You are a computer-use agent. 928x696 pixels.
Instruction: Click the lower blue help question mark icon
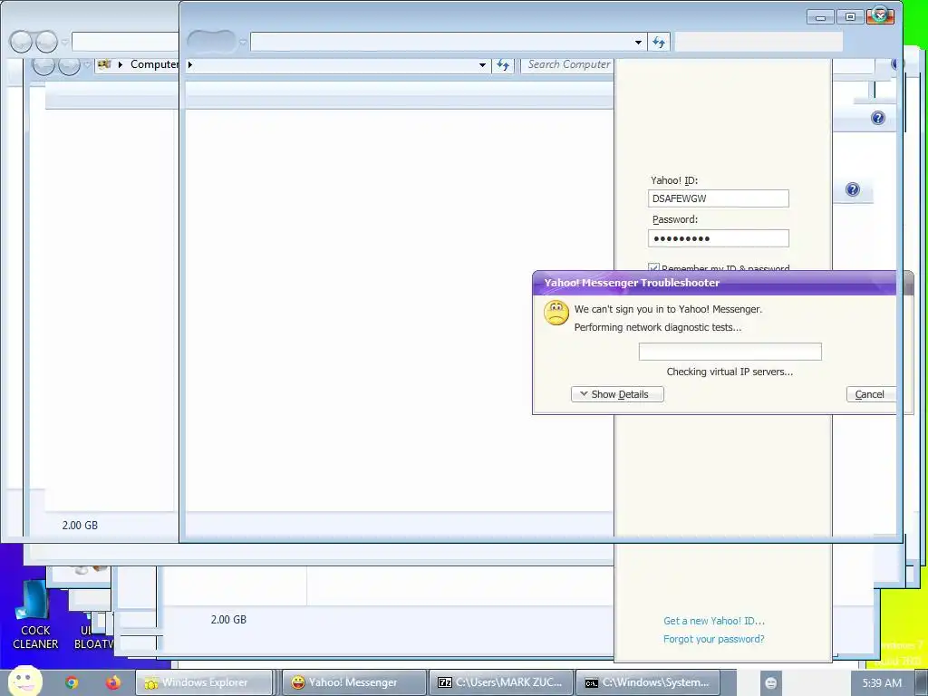[x=852, y=189]
